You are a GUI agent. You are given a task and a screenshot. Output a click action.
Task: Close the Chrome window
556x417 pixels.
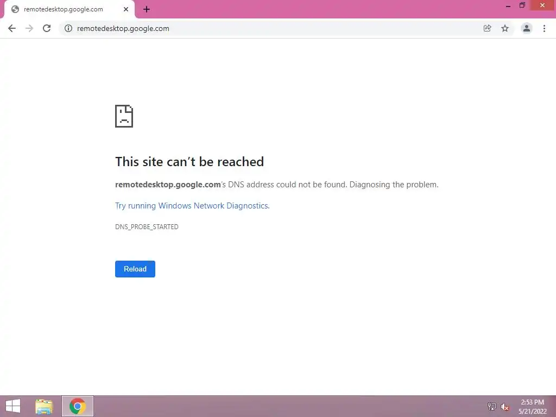pyautogui.click(x=542, y=5)
